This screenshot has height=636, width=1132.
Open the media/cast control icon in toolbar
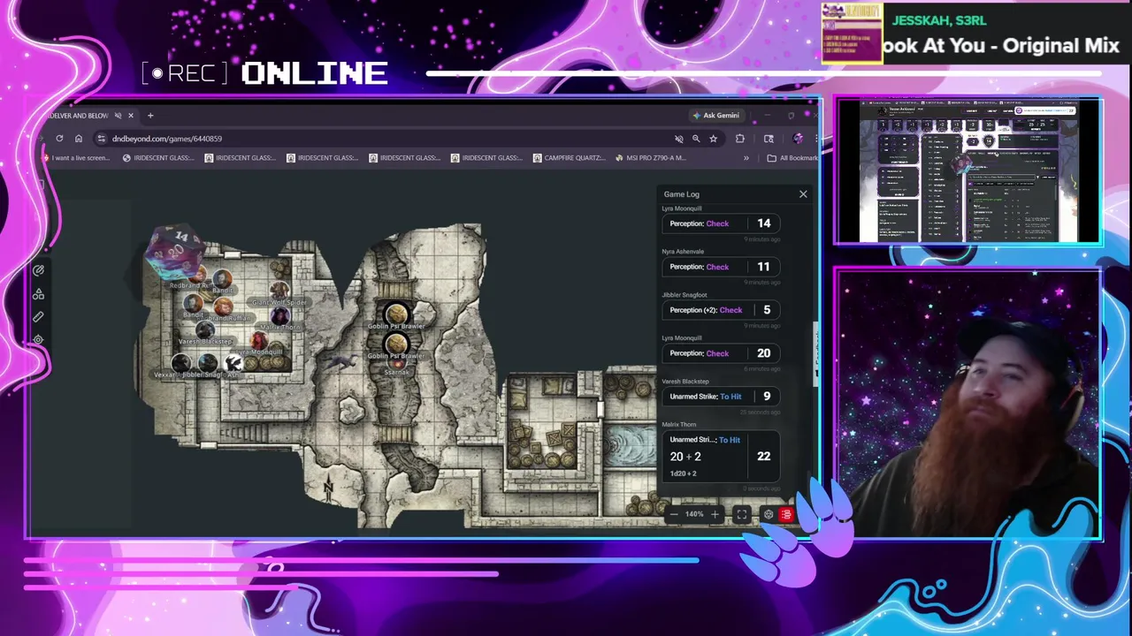click(769, 139)
